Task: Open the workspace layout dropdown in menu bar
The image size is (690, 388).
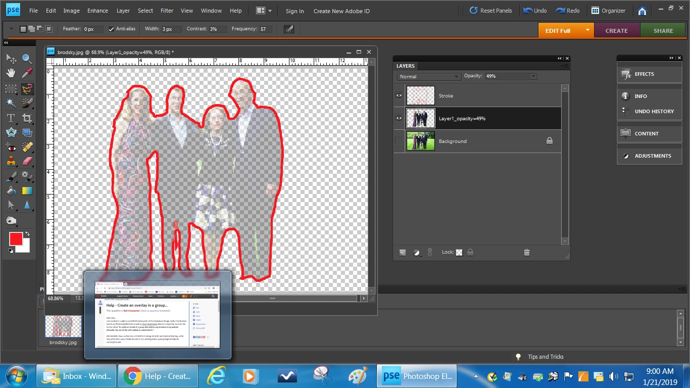Action: [264, 11]
